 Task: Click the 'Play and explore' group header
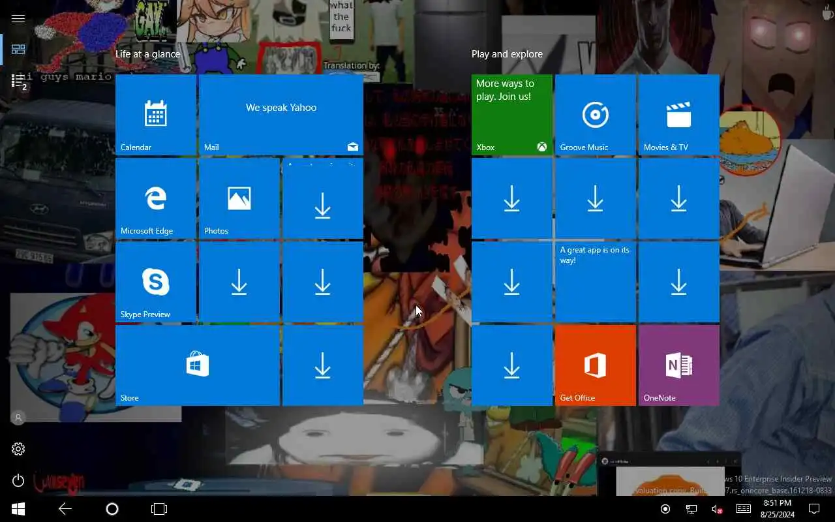[507, 54]
